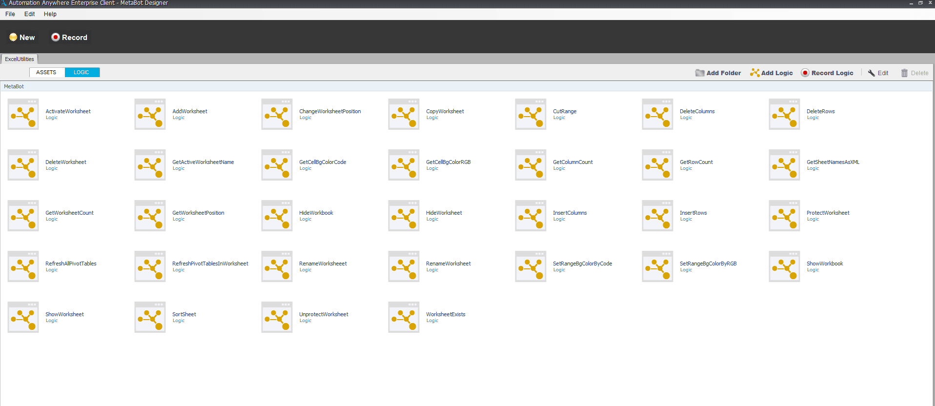Screen dimensions: 935x406
Task: Click the SetRangeBgColorByCode logic icon
Action: point(531,266)
